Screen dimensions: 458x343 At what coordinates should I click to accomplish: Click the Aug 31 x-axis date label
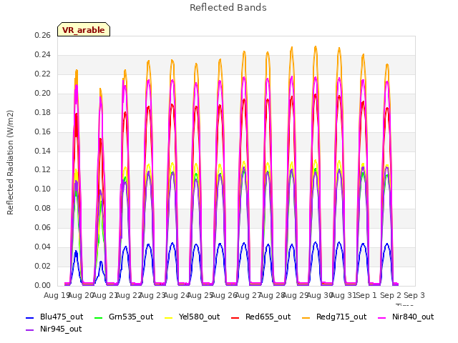coord(343,295)
